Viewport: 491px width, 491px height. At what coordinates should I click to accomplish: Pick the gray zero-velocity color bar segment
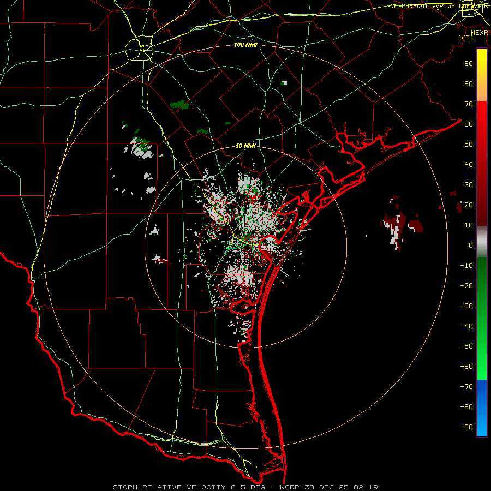point(482,242)
